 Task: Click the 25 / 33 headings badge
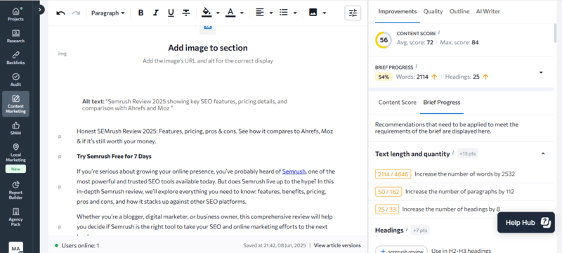387,209
